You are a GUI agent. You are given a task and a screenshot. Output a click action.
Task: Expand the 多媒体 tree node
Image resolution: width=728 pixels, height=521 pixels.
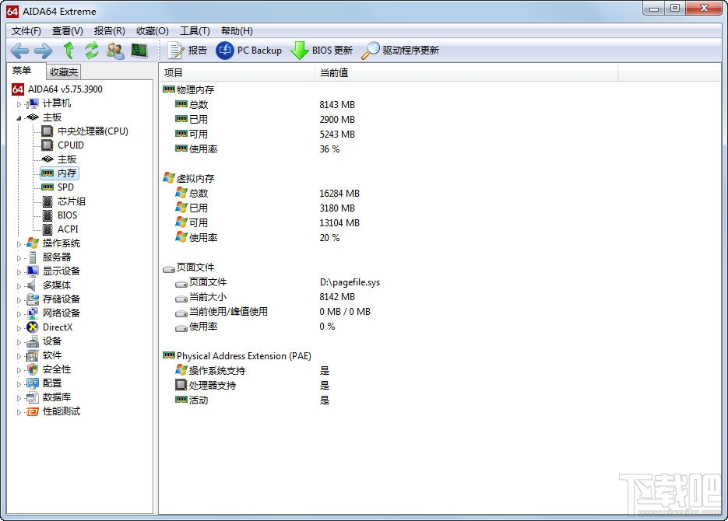19,286
